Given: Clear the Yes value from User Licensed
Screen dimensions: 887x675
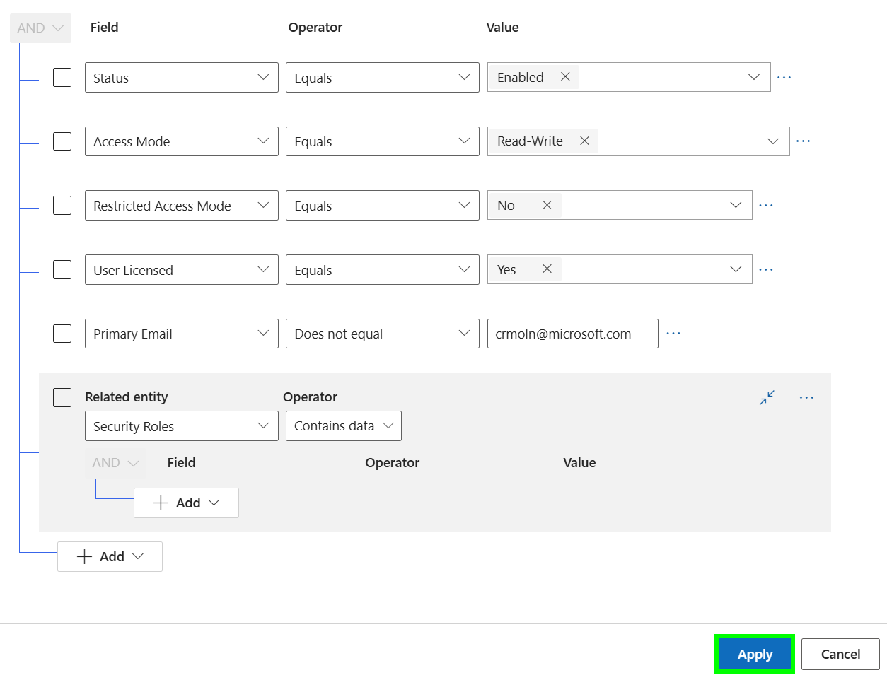Looking at the screenshot, I should tap(547, 269).
